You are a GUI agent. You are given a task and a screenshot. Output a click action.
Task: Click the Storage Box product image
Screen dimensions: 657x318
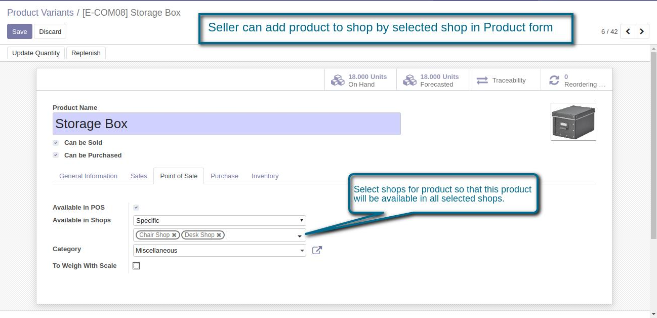coord(573,122)
